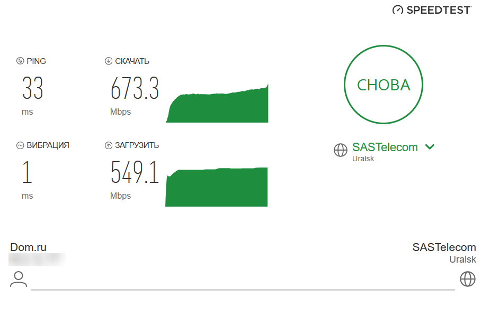Viewport: 490px width, 316px height.
Task: Select the download speed graph
Action: click(217, 103)
